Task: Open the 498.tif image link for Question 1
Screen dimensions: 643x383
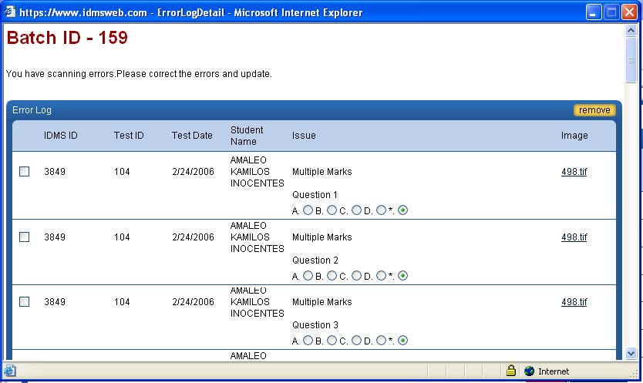Action: [574, 172]
